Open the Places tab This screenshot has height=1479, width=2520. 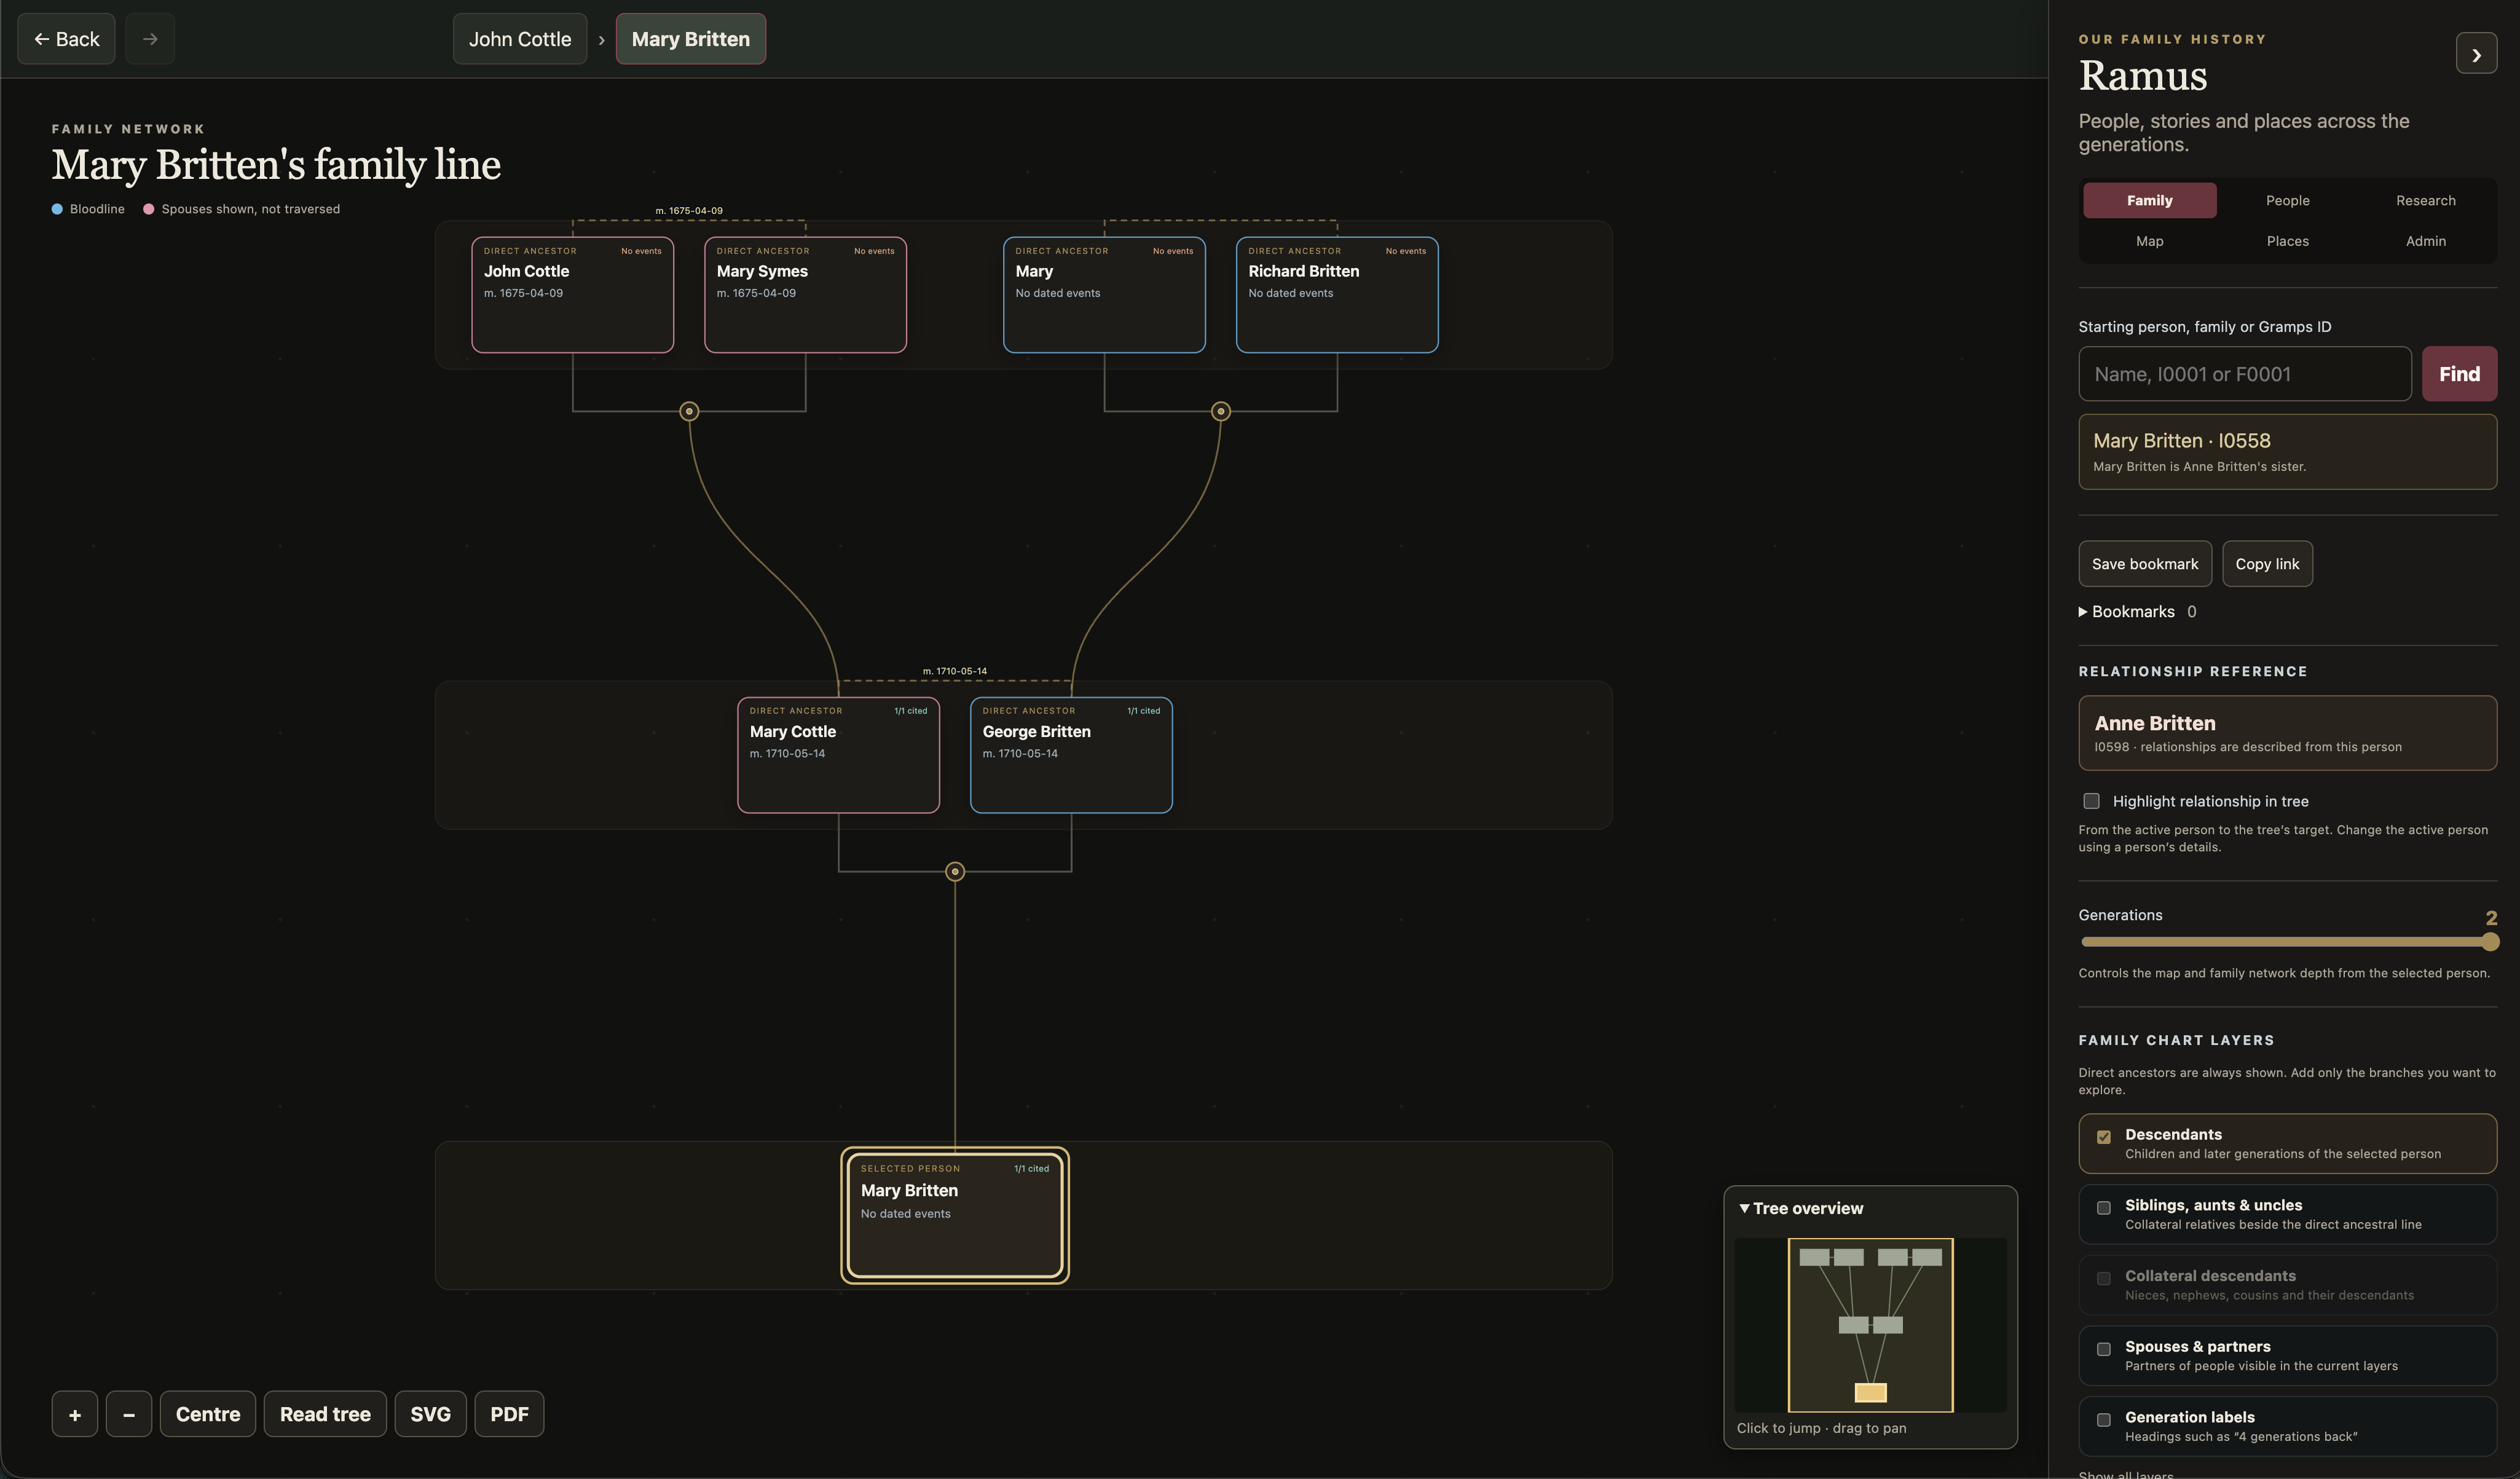point(2287,241)
